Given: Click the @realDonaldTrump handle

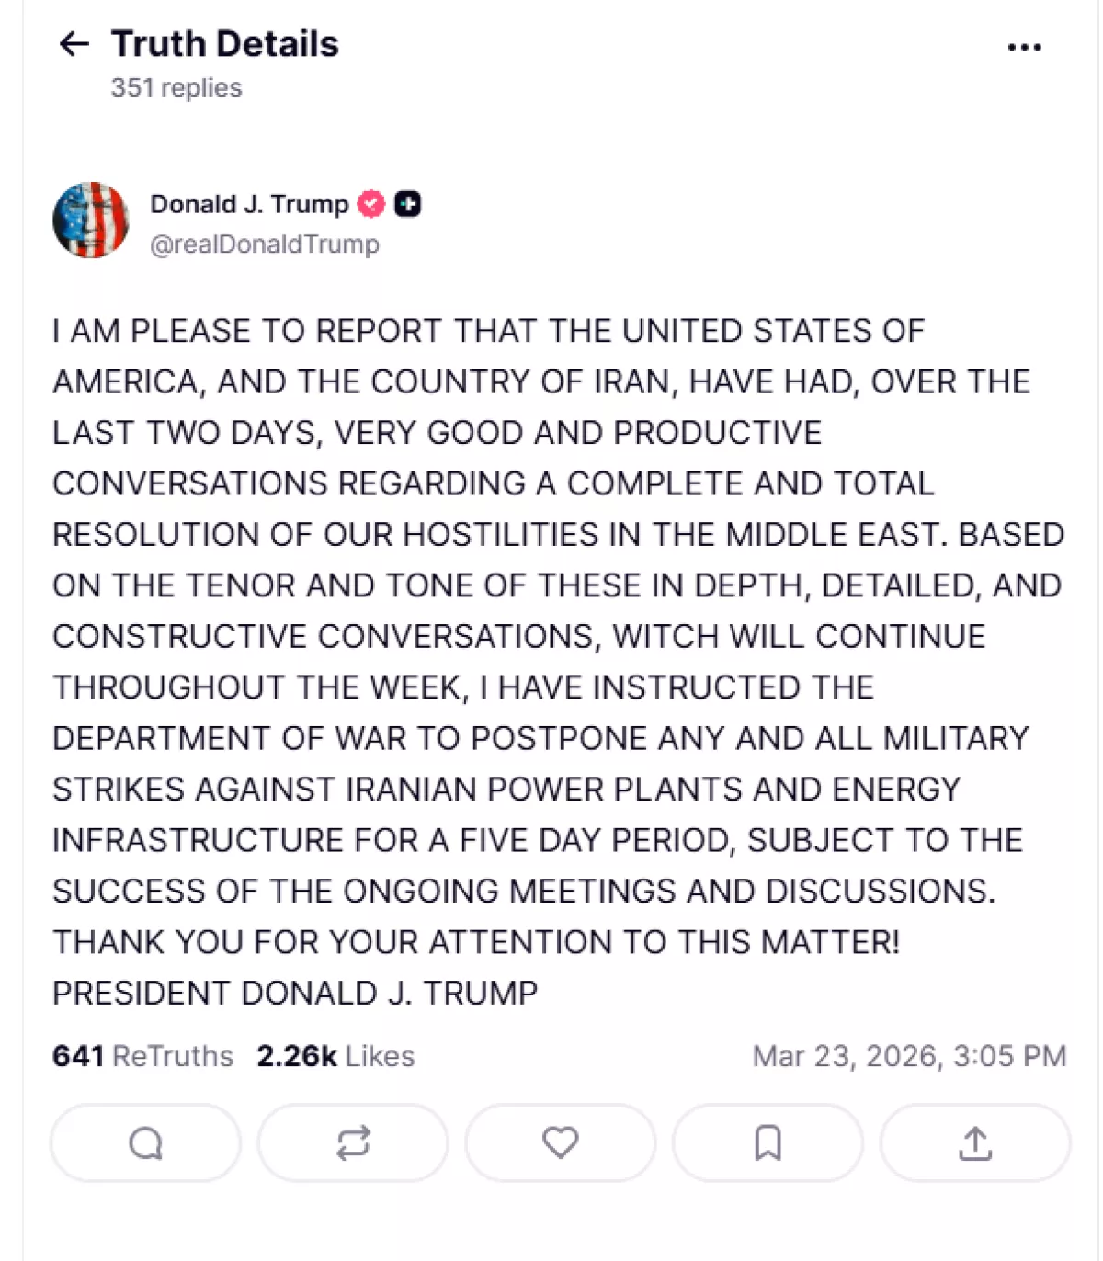Looking at the screenshot, I should click(x=265, y=244).
